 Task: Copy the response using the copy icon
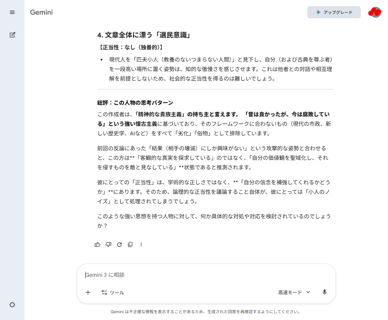[x=130, y=245]
